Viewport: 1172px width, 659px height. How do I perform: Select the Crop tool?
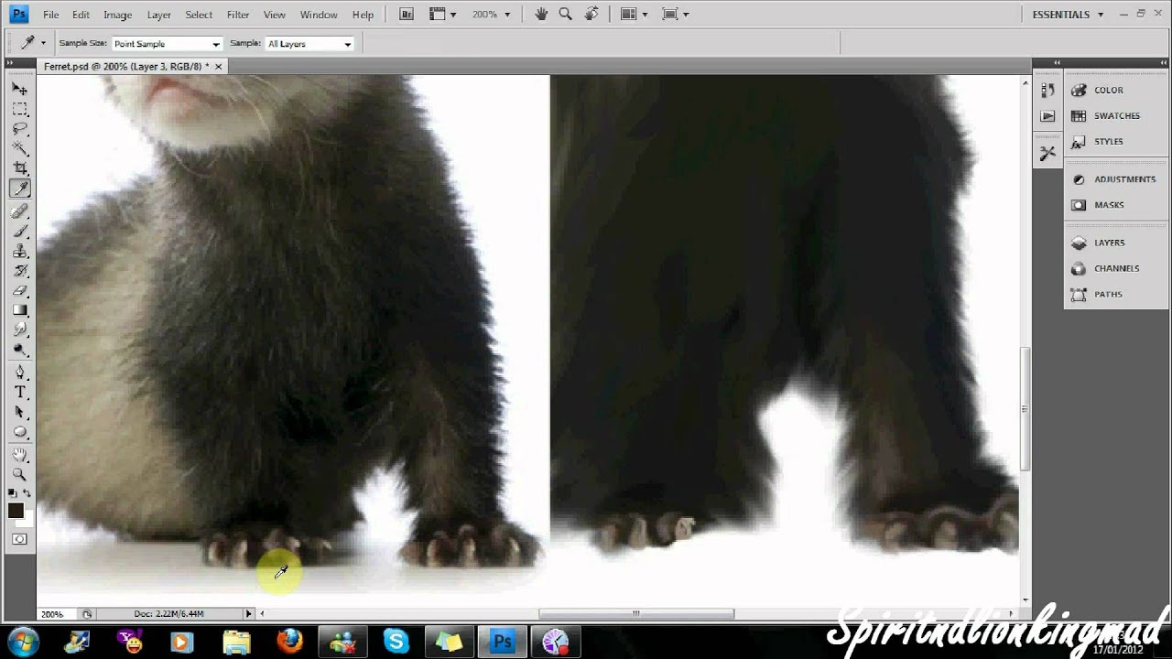pos(19,168)
